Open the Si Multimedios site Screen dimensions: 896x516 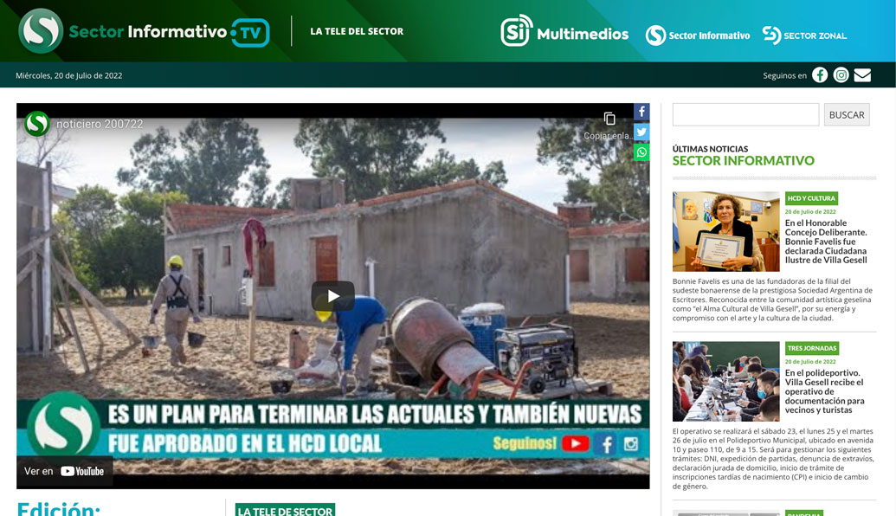[564, 35]
